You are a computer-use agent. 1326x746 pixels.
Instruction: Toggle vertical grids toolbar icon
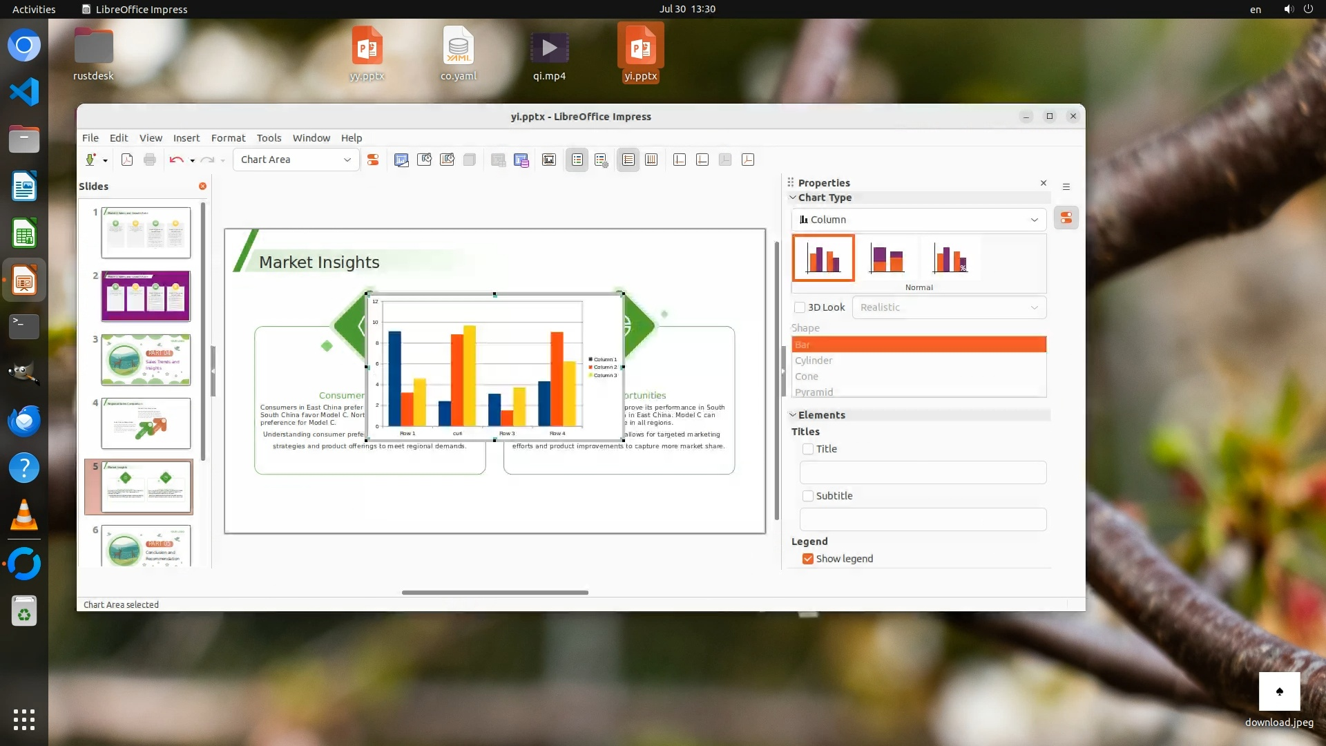(651, 160)
